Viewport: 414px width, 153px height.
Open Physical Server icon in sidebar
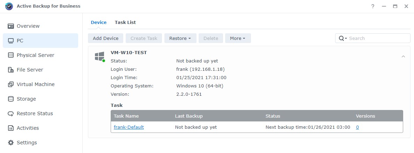click(11, 55)
